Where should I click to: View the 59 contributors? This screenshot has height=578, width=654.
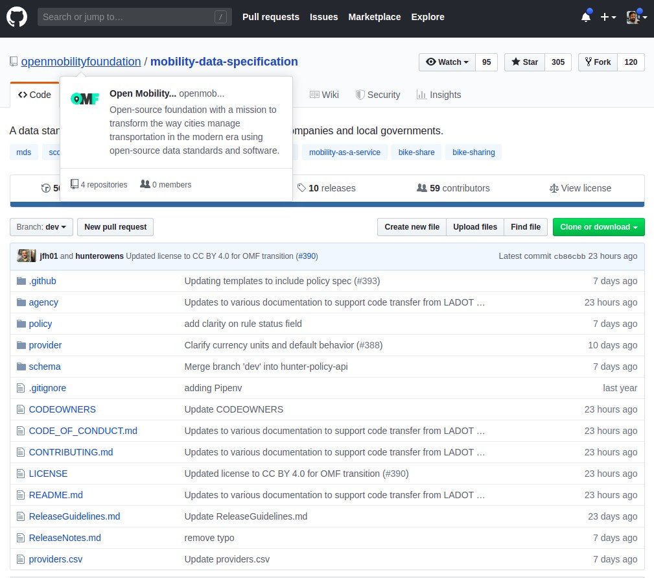[x=453, y=188]
